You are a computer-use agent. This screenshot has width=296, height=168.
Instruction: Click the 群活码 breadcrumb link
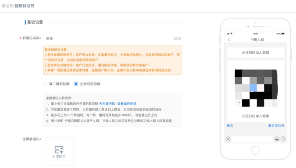tap(7, 6)
